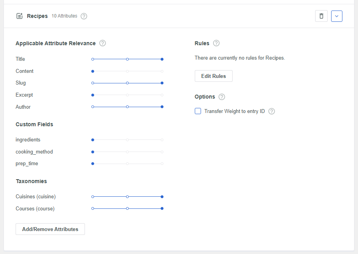Click the 'Courses (course)' label
The height and width of the screenshot is (254, 358).
click(x=35, y=208)
